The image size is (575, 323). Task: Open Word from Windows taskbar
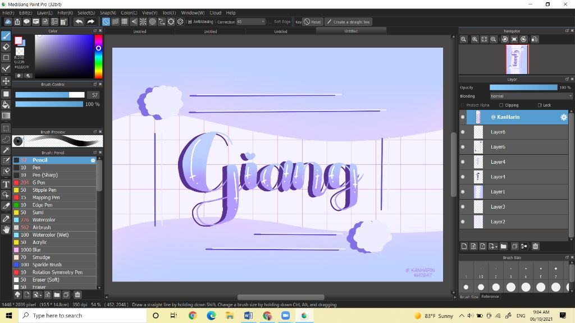(x=248, y=315)
